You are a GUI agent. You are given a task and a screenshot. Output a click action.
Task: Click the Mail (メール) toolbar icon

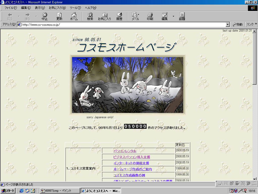[x=135, y=16]
